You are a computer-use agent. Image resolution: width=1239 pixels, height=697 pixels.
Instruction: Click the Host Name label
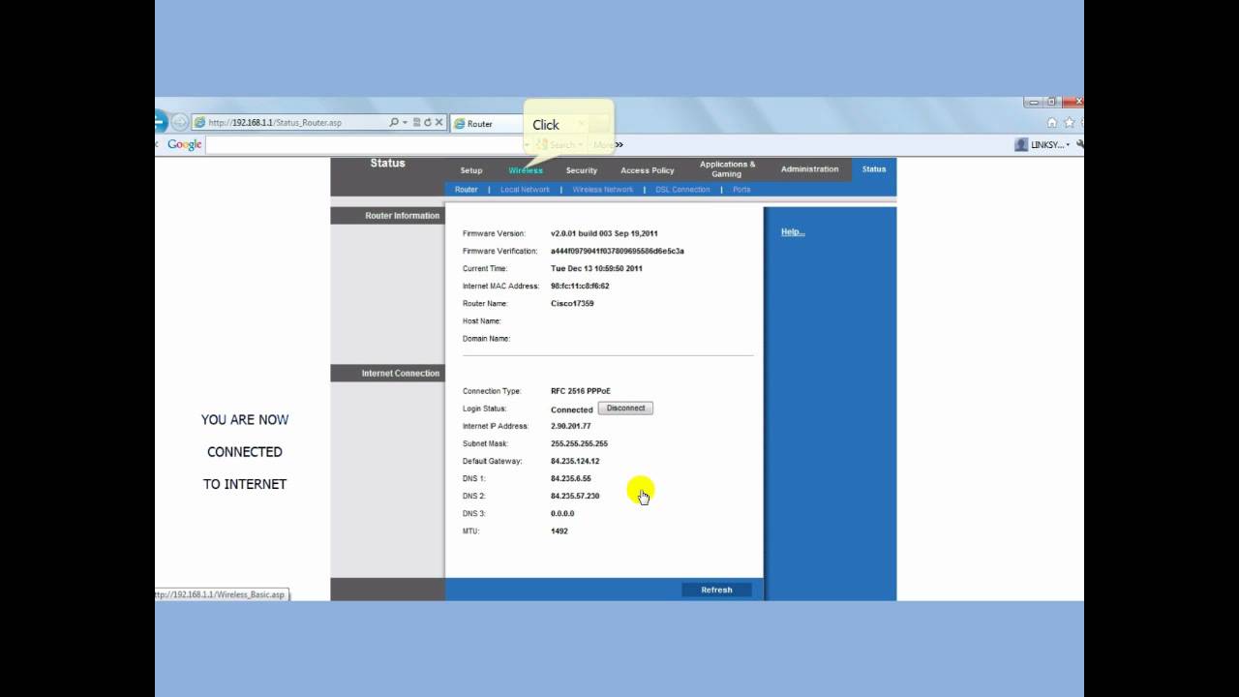pyautogui.click(x=482, y=320)
